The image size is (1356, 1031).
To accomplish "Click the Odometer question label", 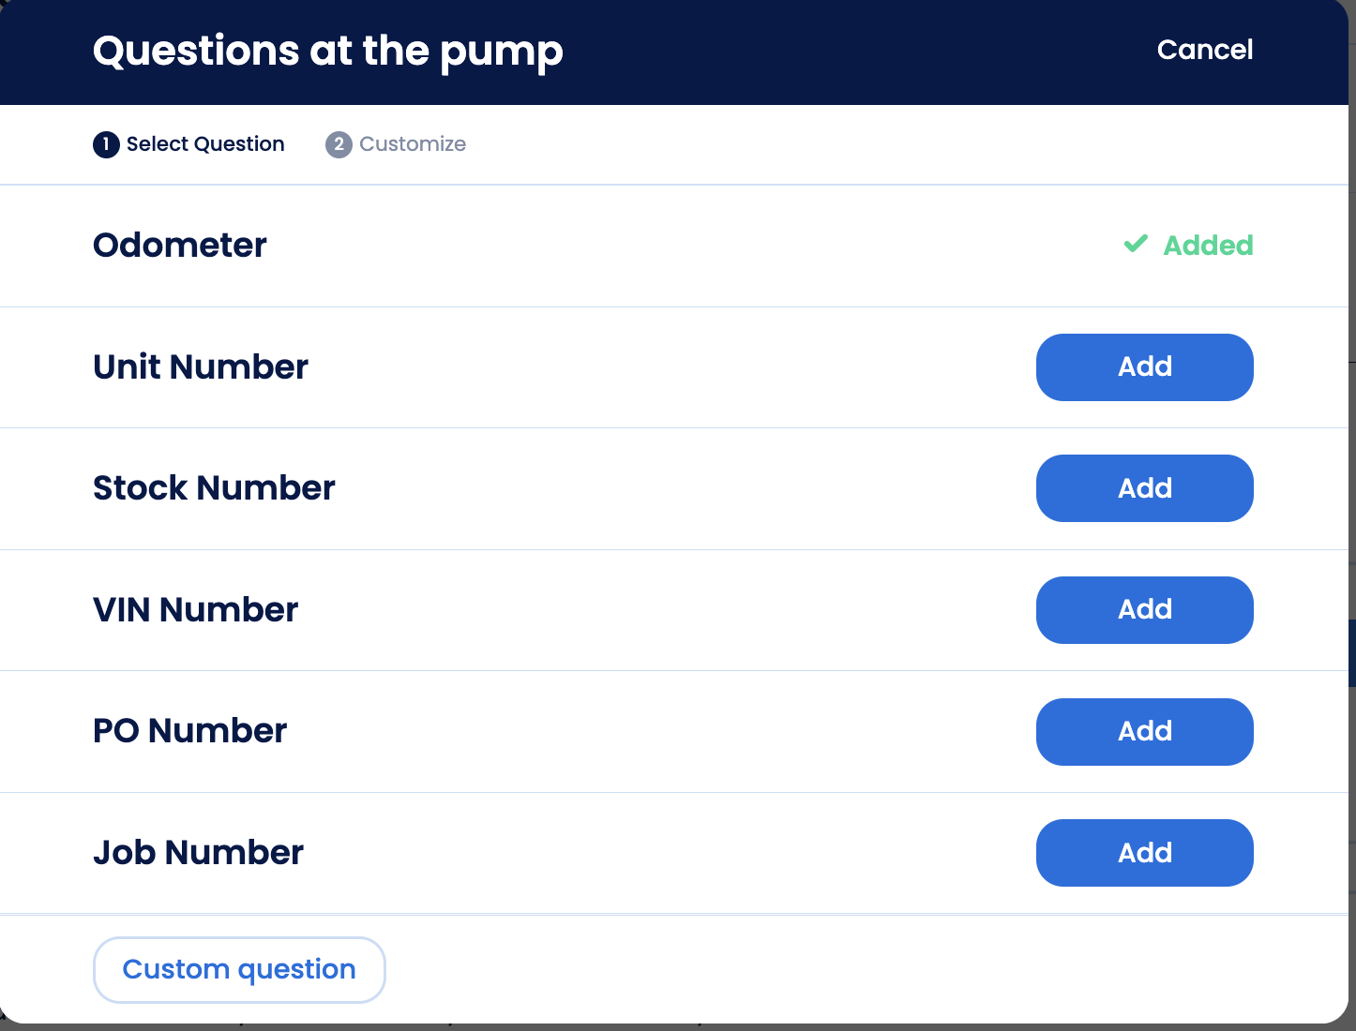I will [180, 246].
